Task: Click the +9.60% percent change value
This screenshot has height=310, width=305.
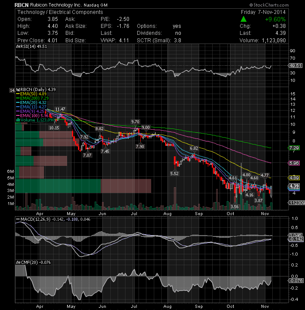Action: coord(275,19)
